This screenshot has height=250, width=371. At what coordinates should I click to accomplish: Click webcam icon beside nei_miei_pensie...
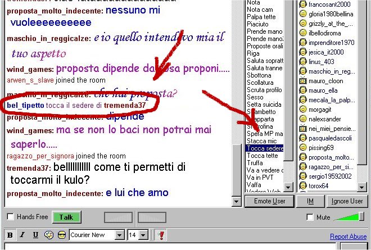[303, 129]
